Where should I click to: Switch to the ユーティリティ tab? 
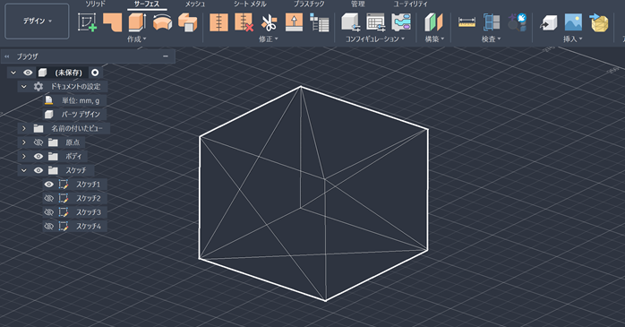click(x=410, y=4)
